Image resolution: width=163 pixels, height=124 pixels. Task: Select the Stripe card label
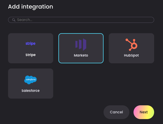31,55
